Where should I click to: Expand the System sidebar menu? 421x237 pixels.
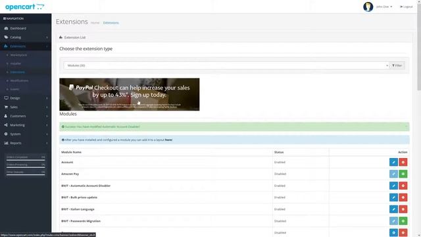[26, 134]
